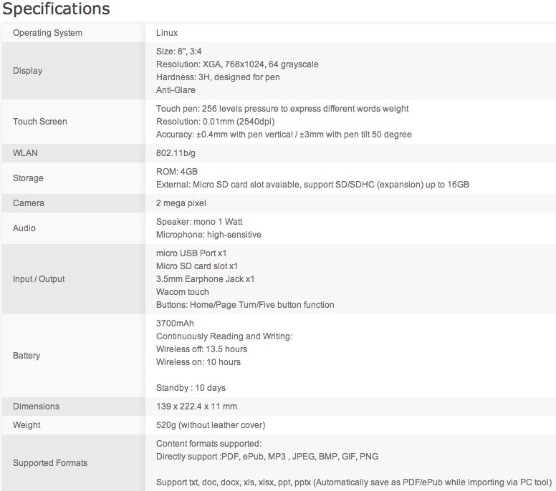Click the 2 mega pixel camera value

point(181,203)
